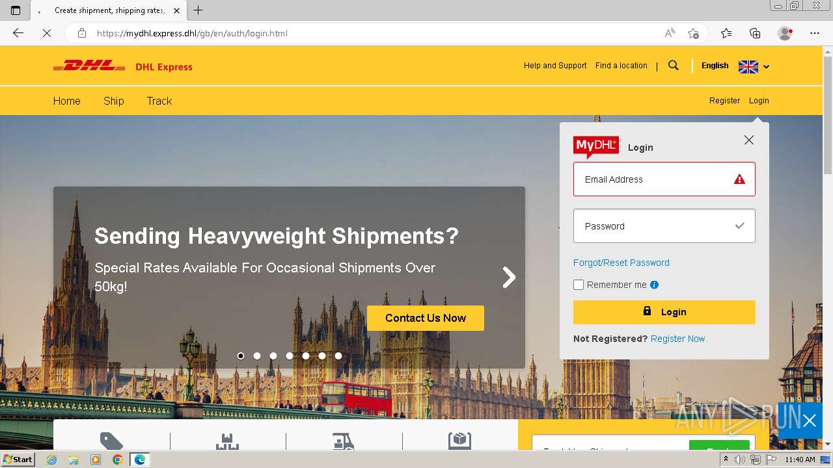
Task: Show hidden system tray icons
Action: coord(726,460)
